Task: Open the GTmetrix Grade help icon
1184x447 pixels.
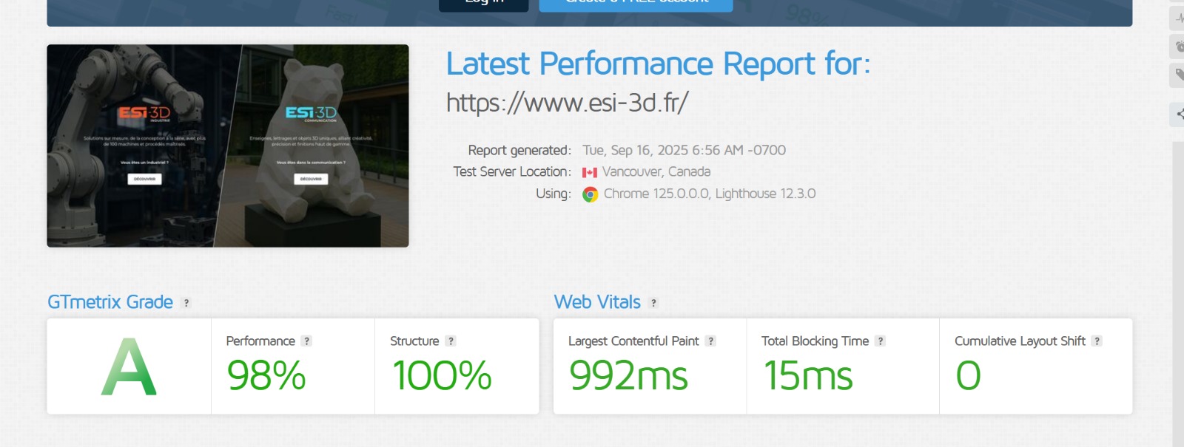Action: pos(186,303)
